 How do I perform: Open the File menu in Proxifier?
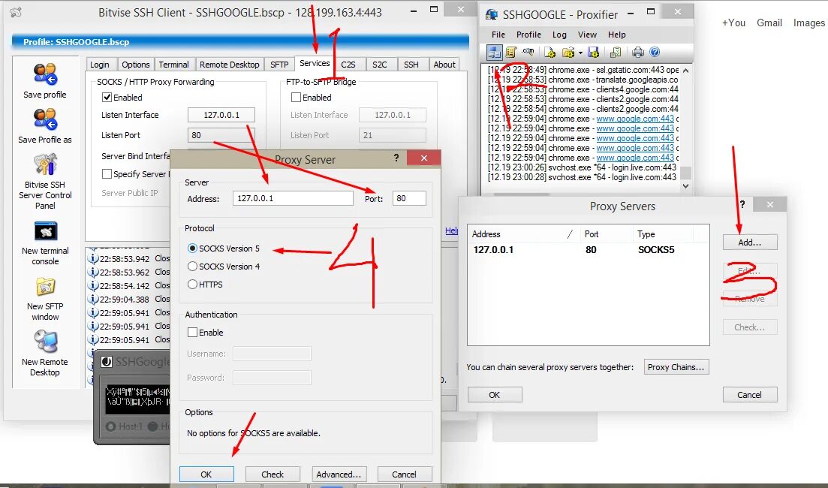coord(498,35)
